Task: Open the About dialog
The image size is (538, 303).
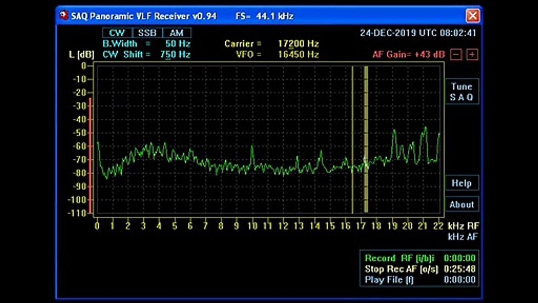Action: [462, 205]
